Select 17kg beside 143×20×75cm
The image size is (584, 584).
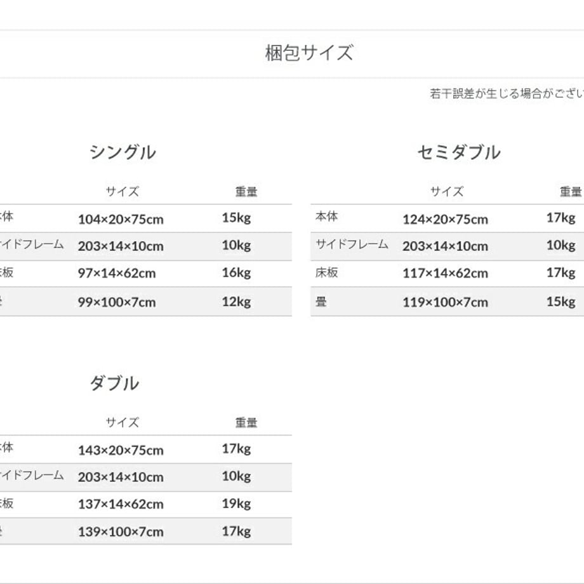tap(237, 449)
